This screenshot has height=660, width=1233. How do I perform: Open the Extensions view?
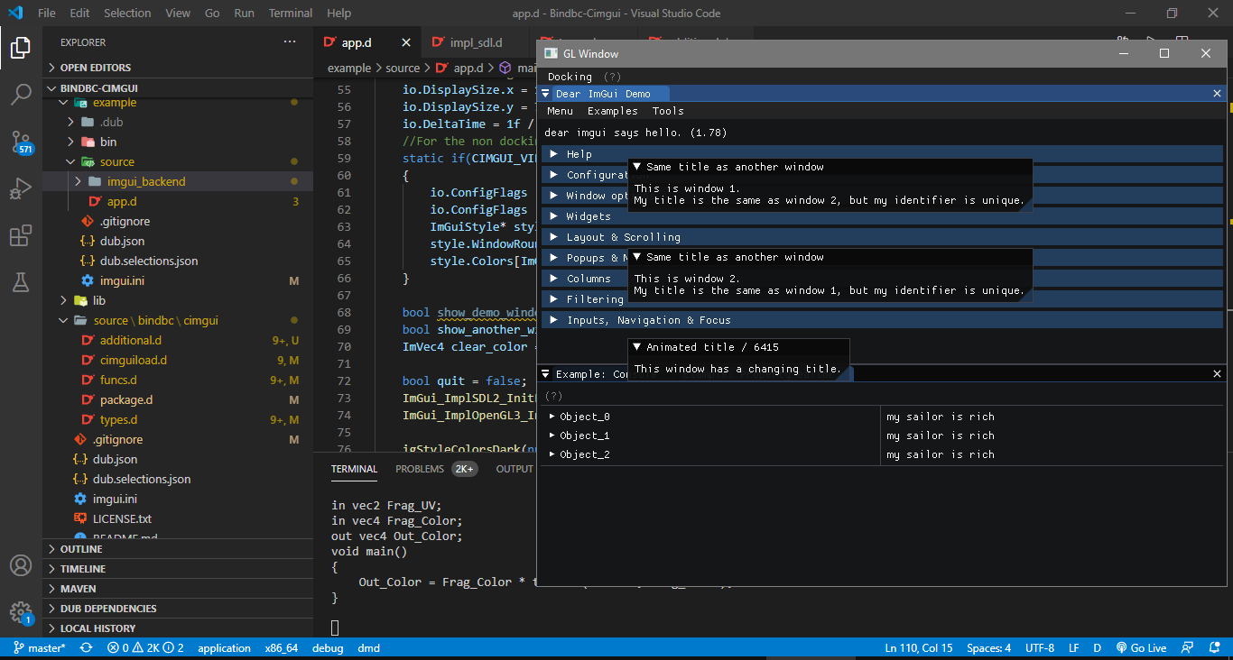point(21,236)
